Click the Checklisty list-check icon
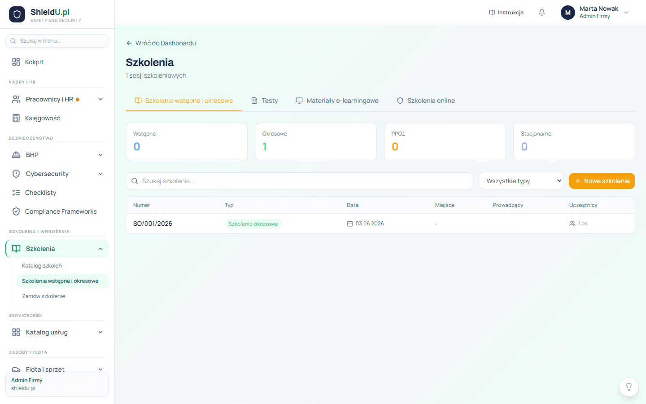646x404 pixels. click(16, 193)
